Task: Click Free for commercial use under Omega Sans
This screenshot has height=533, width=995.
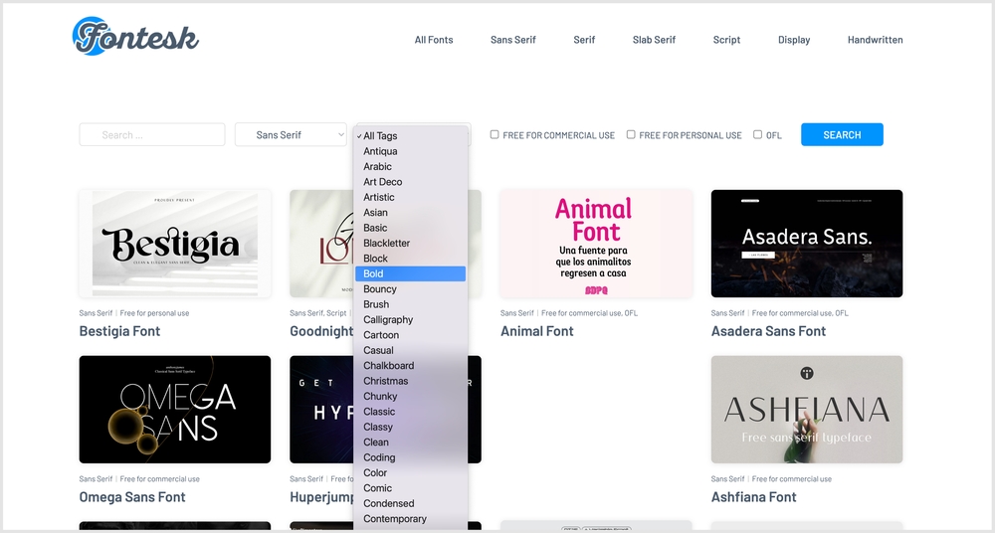Action: coord(159,479)
